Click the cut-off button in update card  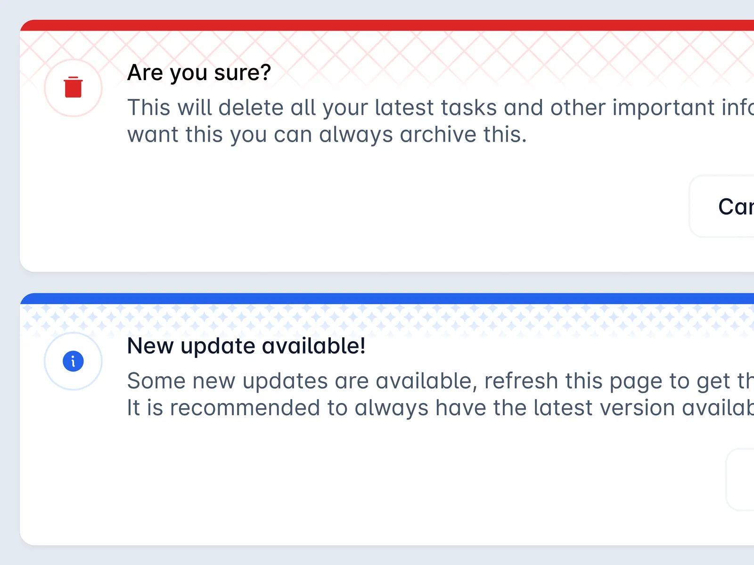point(741,479)
